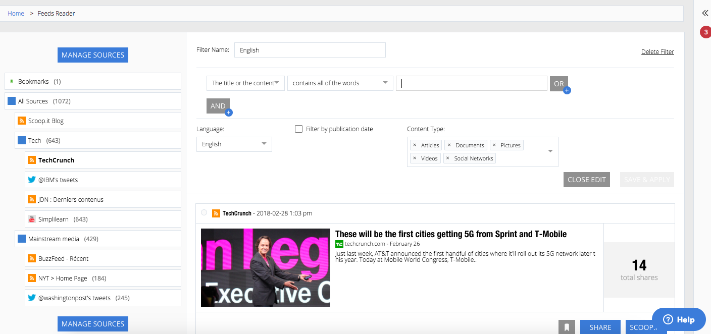Image resolution: width=711 pixels, height=334 pixels.
Task: Click the green bookmark icon beside Bookmarks
Action: point(11,81)
